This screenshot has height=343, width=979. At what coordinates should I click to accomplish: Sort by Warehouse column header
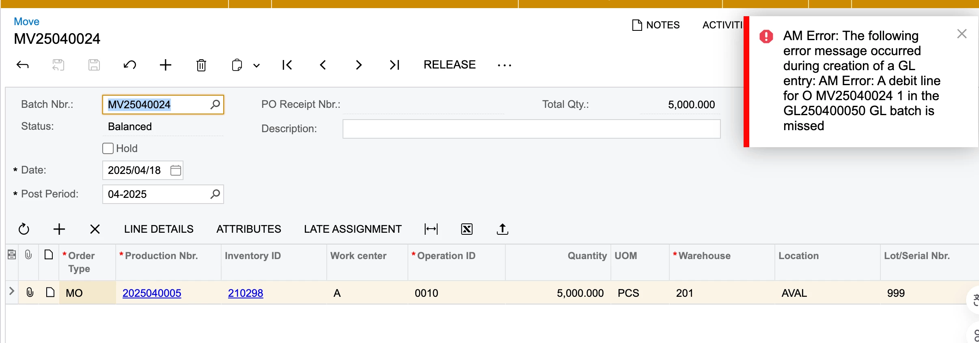[x=722, y=262]
